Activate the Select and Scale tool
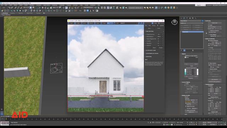 (48, 7)
